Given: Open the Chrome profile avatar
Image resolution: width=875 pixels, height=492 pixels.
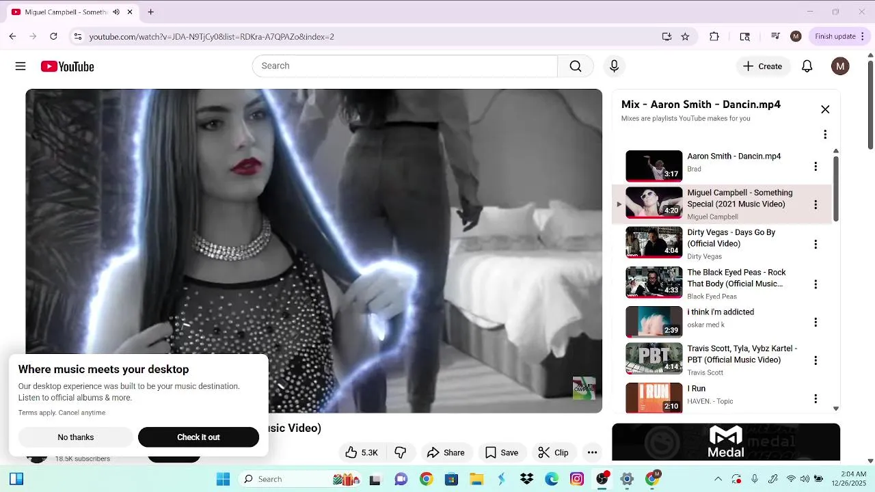Looking at the screenshot, I should [x=796, y=37].
